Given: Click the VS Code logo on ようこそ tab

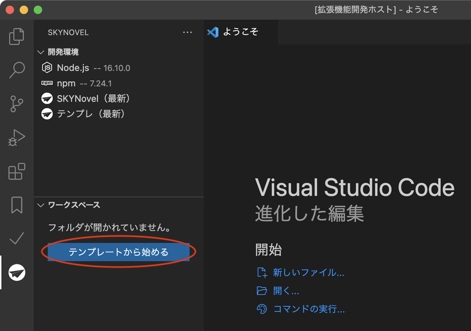Looking at the screenshot, I should pyautogui.click(x=213, y=32).
